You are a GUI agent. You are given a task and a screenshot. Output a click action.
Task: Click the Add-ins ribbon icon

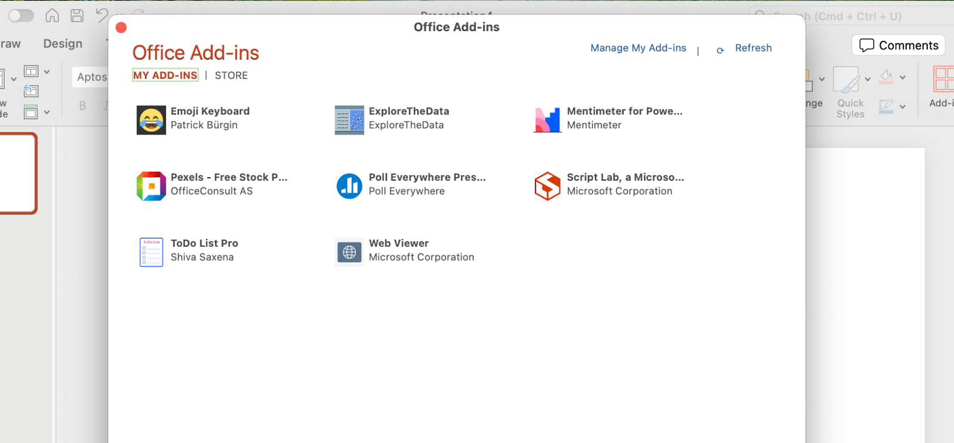(x=943, y=88)
